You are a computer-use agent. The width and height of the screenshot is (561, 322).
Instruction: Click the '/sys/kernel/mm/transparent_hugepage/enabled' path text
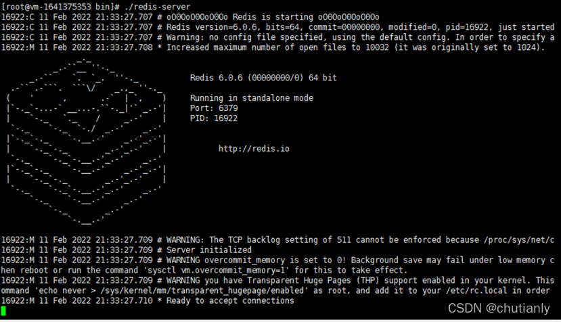point(202,290)
